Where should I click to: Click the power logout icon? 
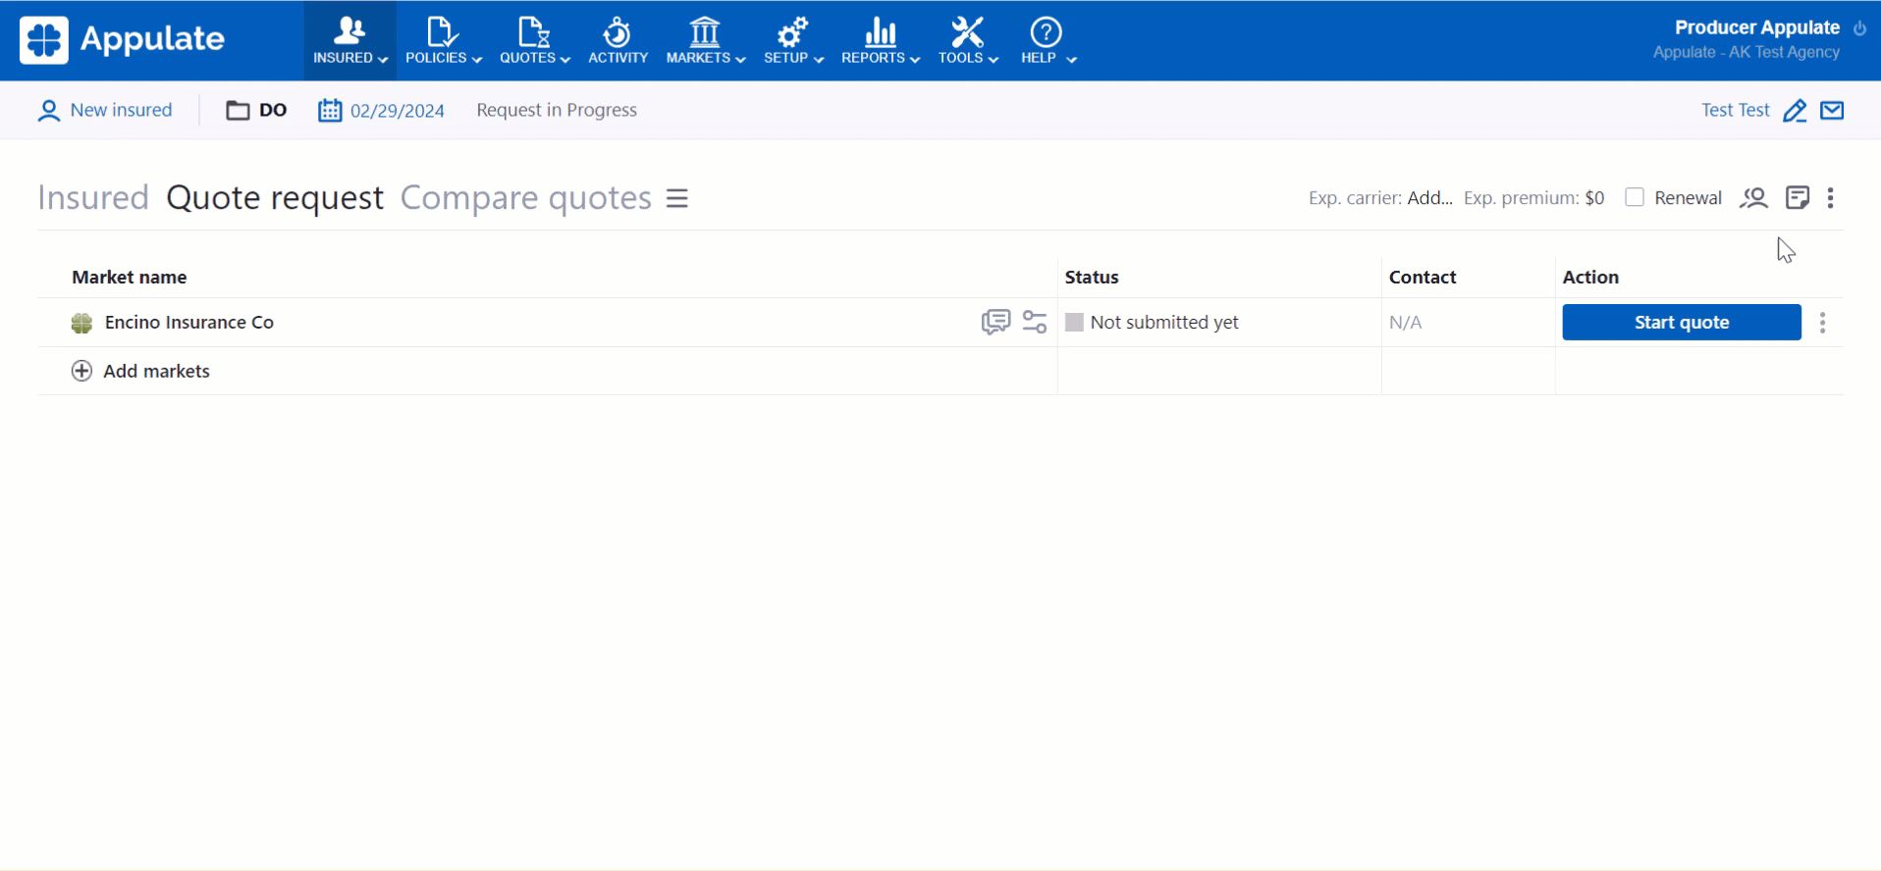[1859, 28]
